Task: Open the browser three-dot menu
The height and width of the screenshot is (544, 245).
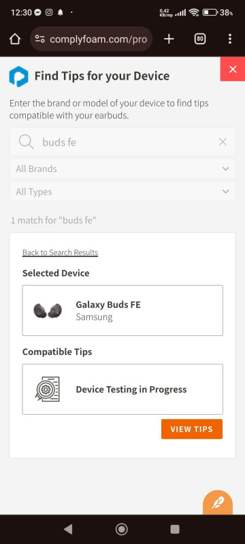Action: (230, 39)
